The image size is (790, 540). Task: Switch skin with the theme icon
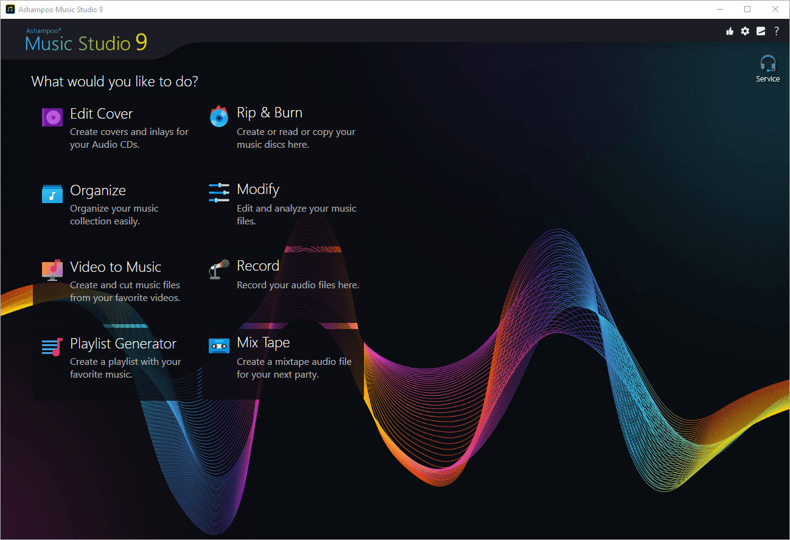tap(761, 31)
